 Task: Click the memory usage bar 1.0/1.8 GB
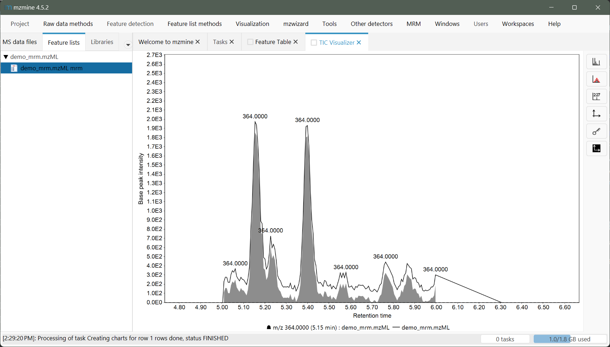(570, 339)
